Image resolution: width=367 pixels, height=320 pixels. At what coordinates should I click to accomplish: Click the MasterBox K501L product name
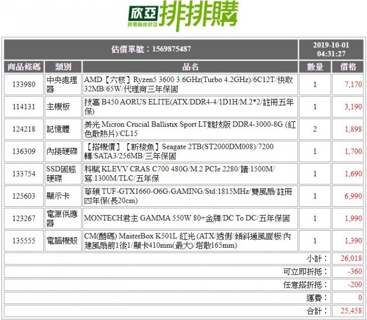coord(188,241)
